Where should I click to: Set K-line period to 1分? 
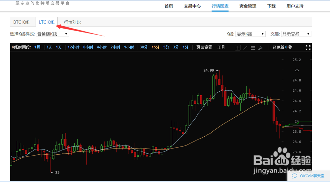(185, 47)
